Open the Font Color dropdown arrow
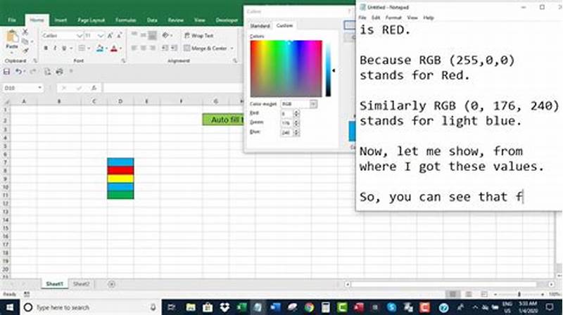This screenshot has width=563, height=315. click(x=120, y=49)
